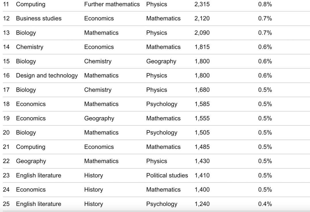
Task: Select Psychology in row 18
Action: point(162,104)
